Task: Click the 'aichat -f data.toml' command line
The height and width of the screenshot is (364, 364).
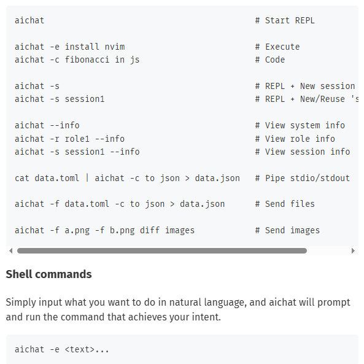Action: tap(120, 204)
